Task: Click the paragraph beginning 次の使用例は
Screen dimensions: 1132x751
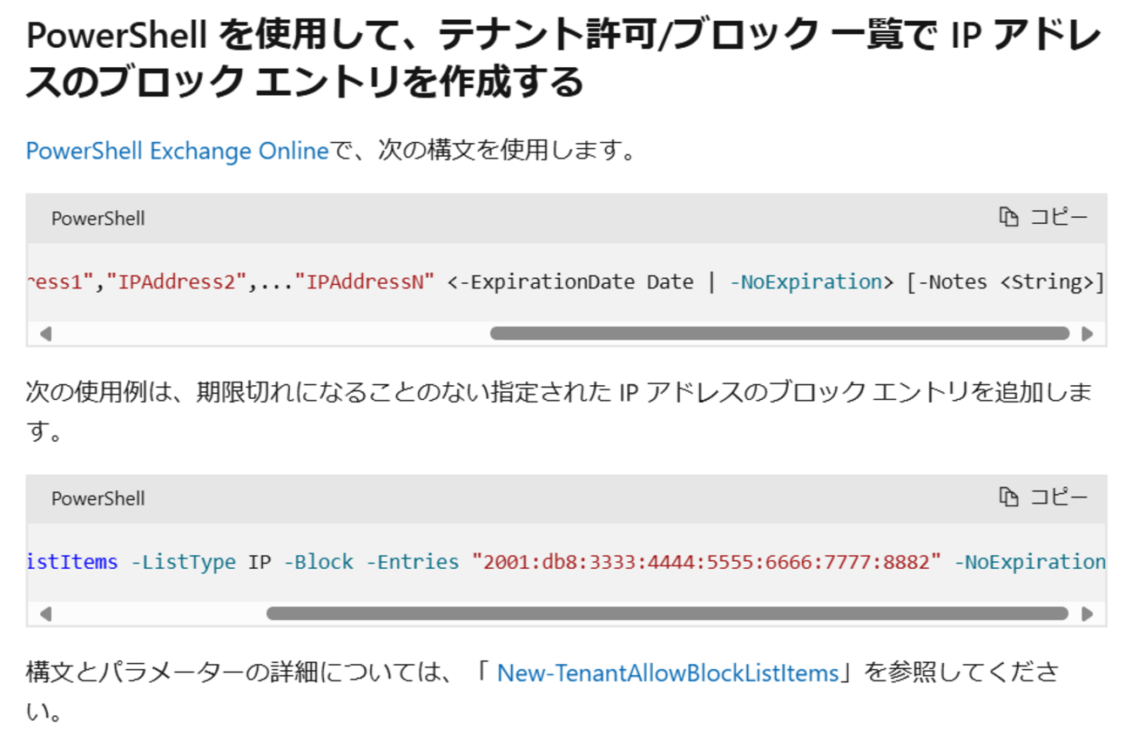Action: coord(559,411)
